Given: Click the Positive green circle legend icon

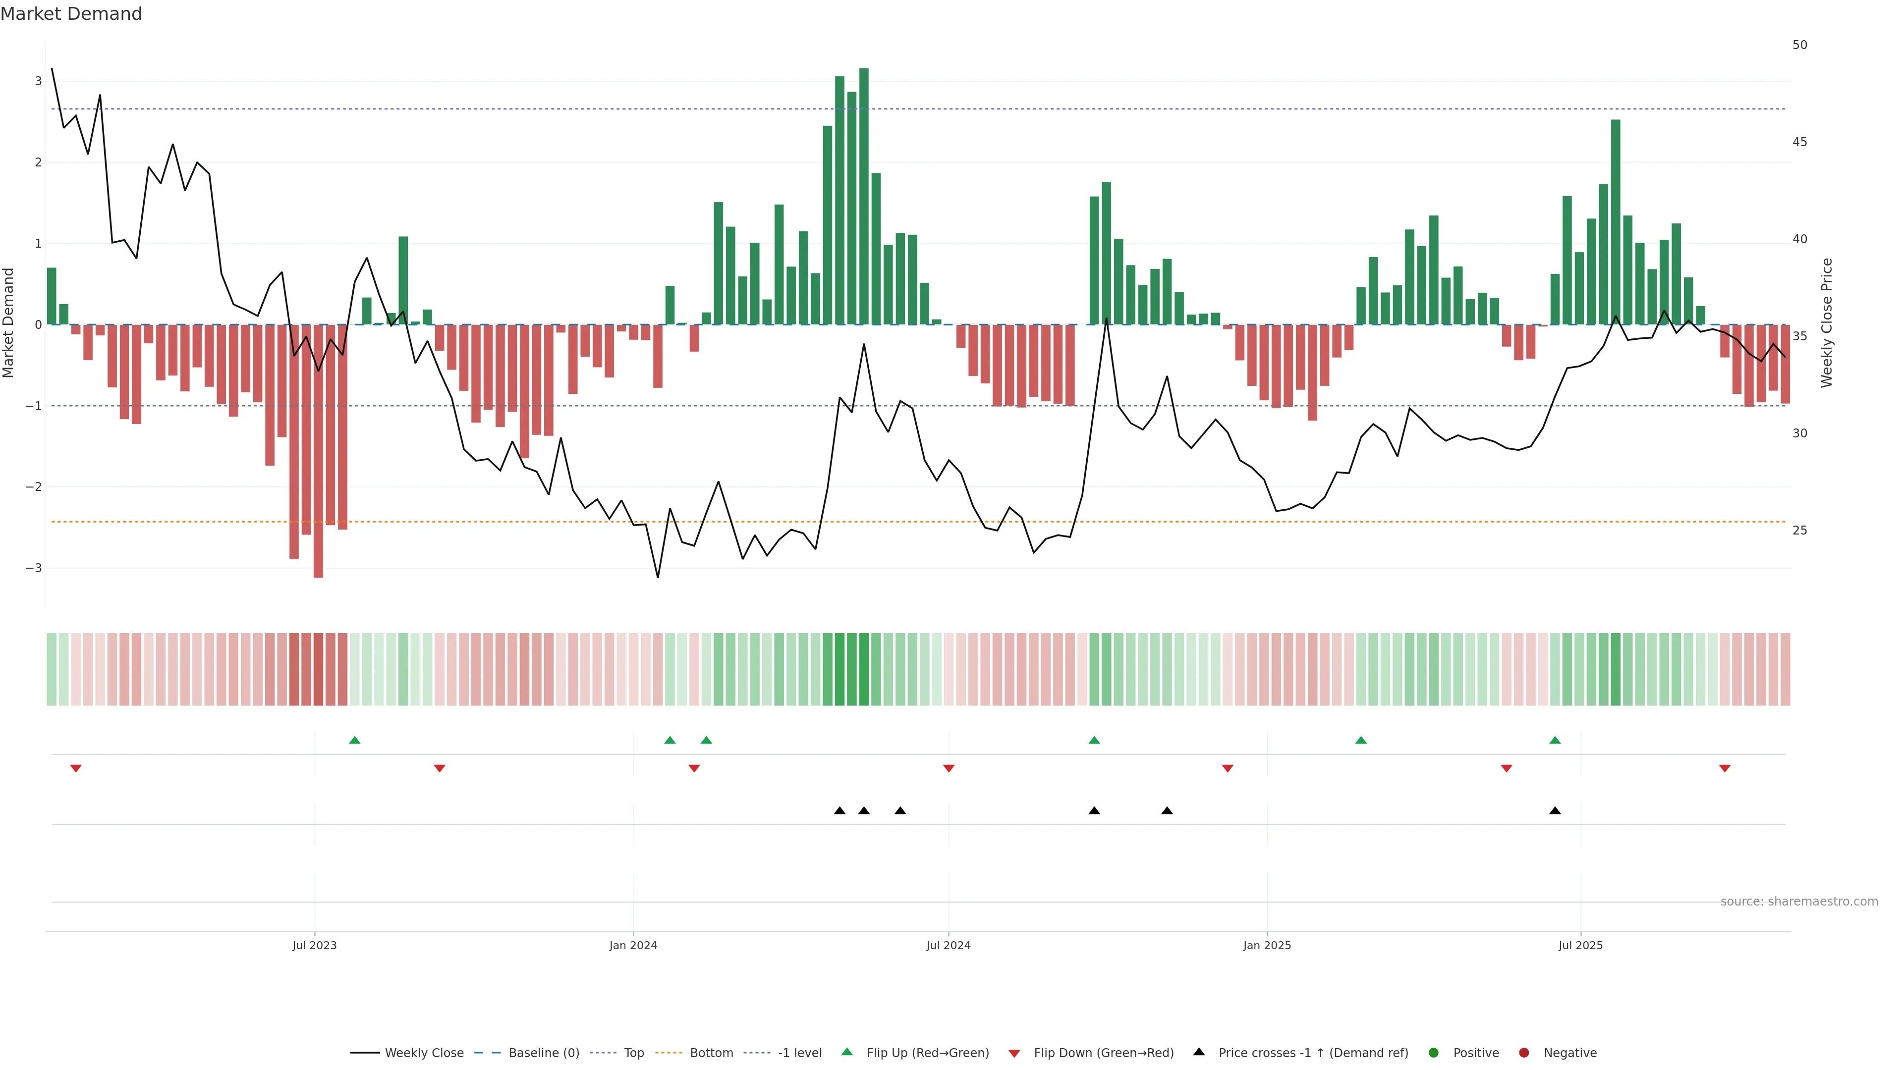Looking at the screenshot, I should (x=1434, y=1052).
